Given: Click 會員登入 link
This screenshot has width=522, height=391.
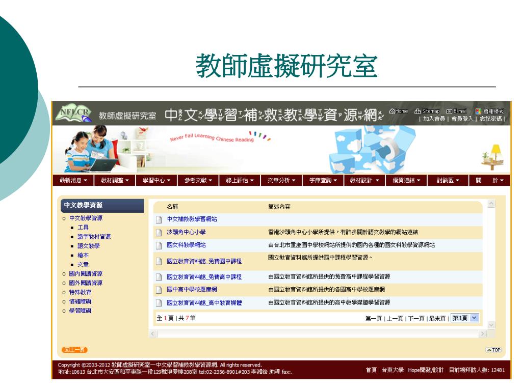Looking at the screenshot, I should [x=462, y=119].
